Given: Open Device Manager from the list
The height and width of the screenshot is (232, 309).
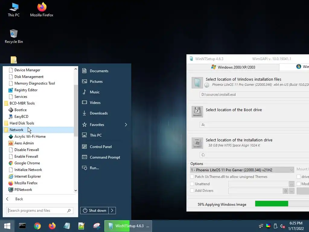Looking at the screenshot, I should coord(25,70).
